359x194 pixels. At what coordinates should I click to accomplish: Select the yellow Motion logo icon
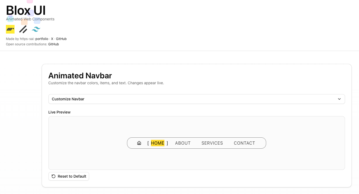coord(10,29)
